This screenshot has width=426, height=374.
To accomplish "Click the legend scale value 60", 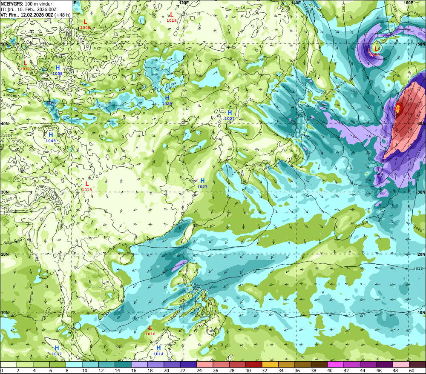I will click(x=412, y=371).
